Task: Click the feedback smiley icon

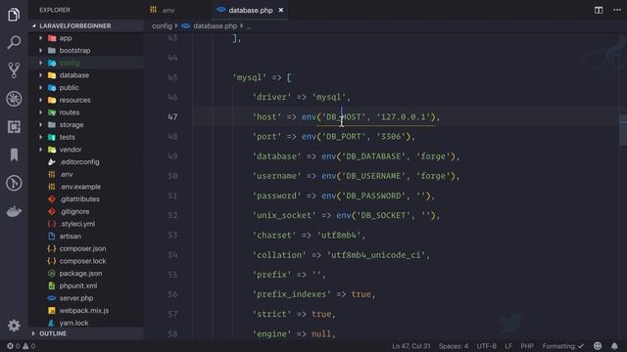Action: tap(598, 346)
